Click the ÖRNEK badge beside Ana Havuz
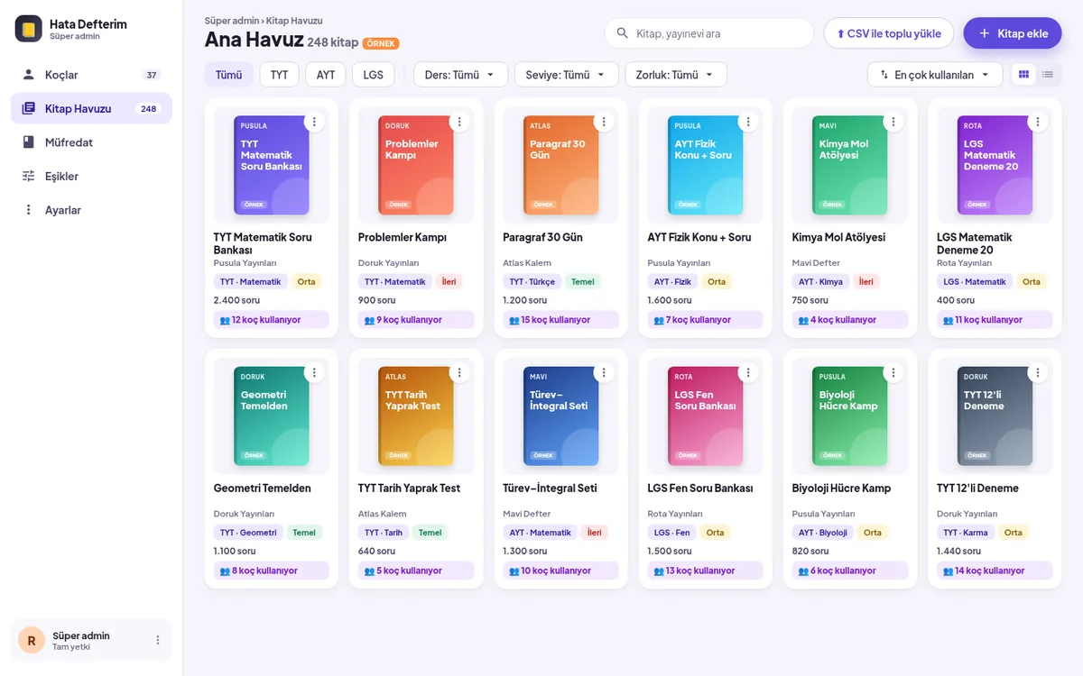Viewport: 1083px width, 676px height. pyautogui.click(x=381, y=43)
